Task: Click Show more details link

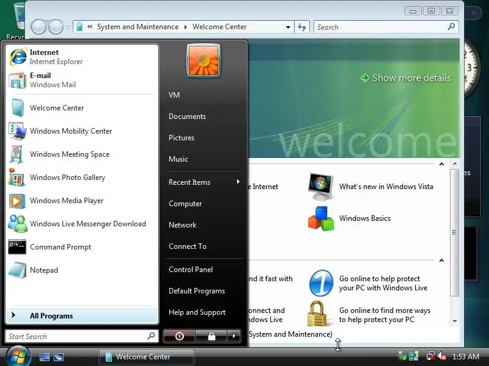Action: coord(406,78)
